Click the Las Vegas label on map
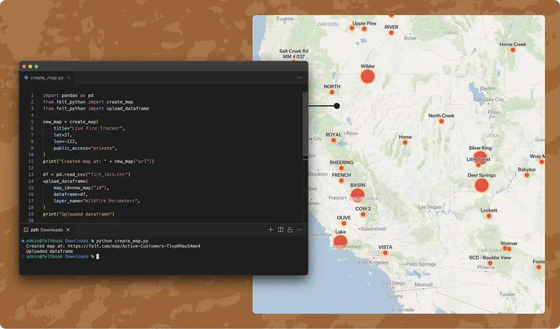 tap(429, 207)
